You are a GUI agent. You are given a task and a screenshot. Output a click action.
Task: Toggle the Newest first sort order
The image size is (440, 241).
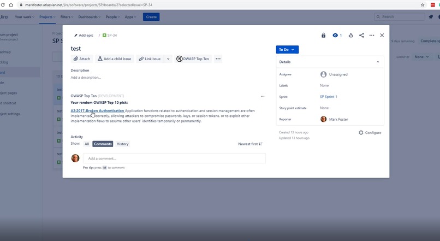(x=251, y=144)
